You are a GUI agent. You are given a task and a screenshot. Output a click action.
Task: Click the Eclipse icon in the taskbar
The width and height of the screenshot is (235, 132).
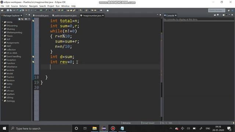point(104,128)
